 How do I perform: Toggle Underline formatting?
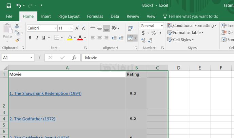click(44, 38)
